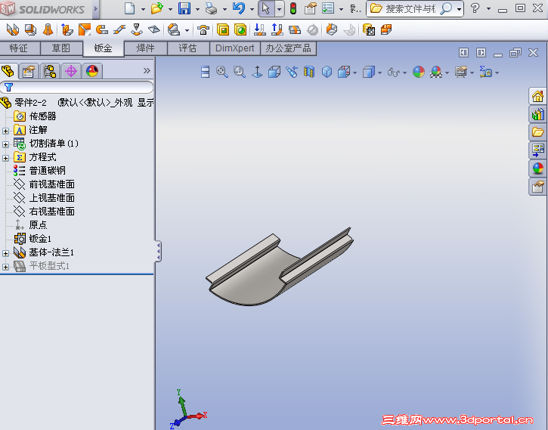
Task: Select the 普通碳钢 material item
Action: click(x=39, y=171)
